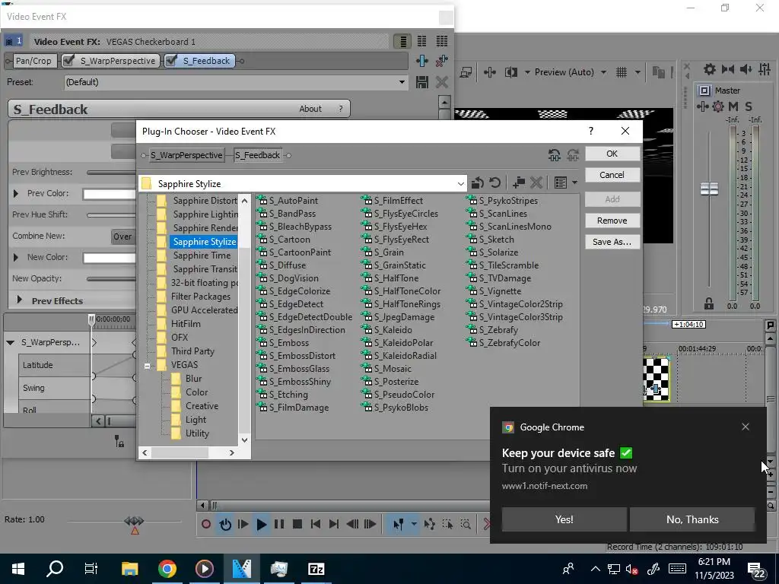The image size is (779, 584).
Task: Select the HitFilm folder
Action: [x=186, y=324]
